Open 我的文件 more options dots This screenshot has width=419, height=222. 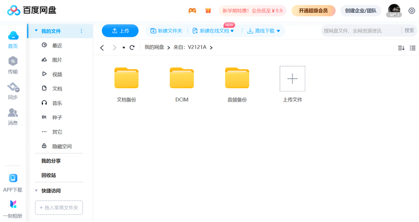[x=81, y=31]
